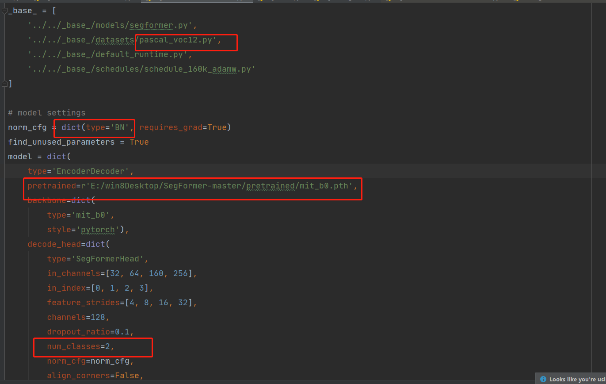Click the blue info icon in notification
This screenshot has width=606, height=384.
point(543,379)
